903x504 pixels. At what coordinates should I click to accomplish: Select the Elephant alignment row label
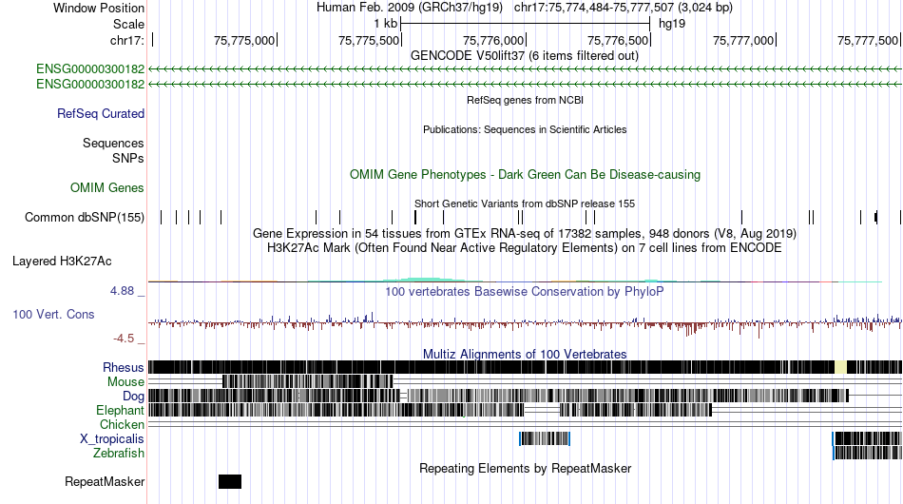(120, 410)
